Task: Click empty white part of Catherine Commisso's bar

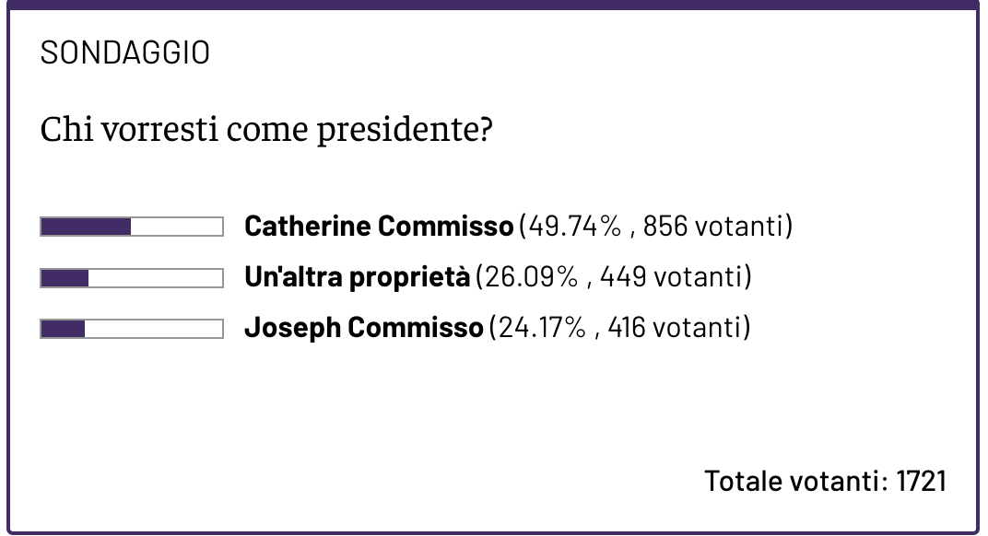Action: pos(176,227)
